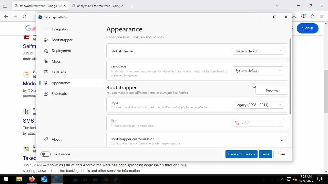Click the Mods wrench icon
The image size is (328, 184).
click(x=46, y=61)
